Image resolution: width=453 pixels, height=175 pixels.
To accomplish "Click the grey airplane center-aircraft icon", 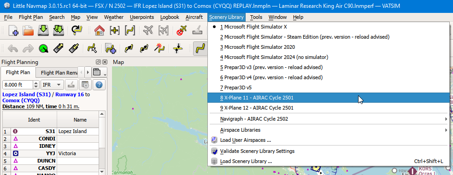I will (148, 30).
